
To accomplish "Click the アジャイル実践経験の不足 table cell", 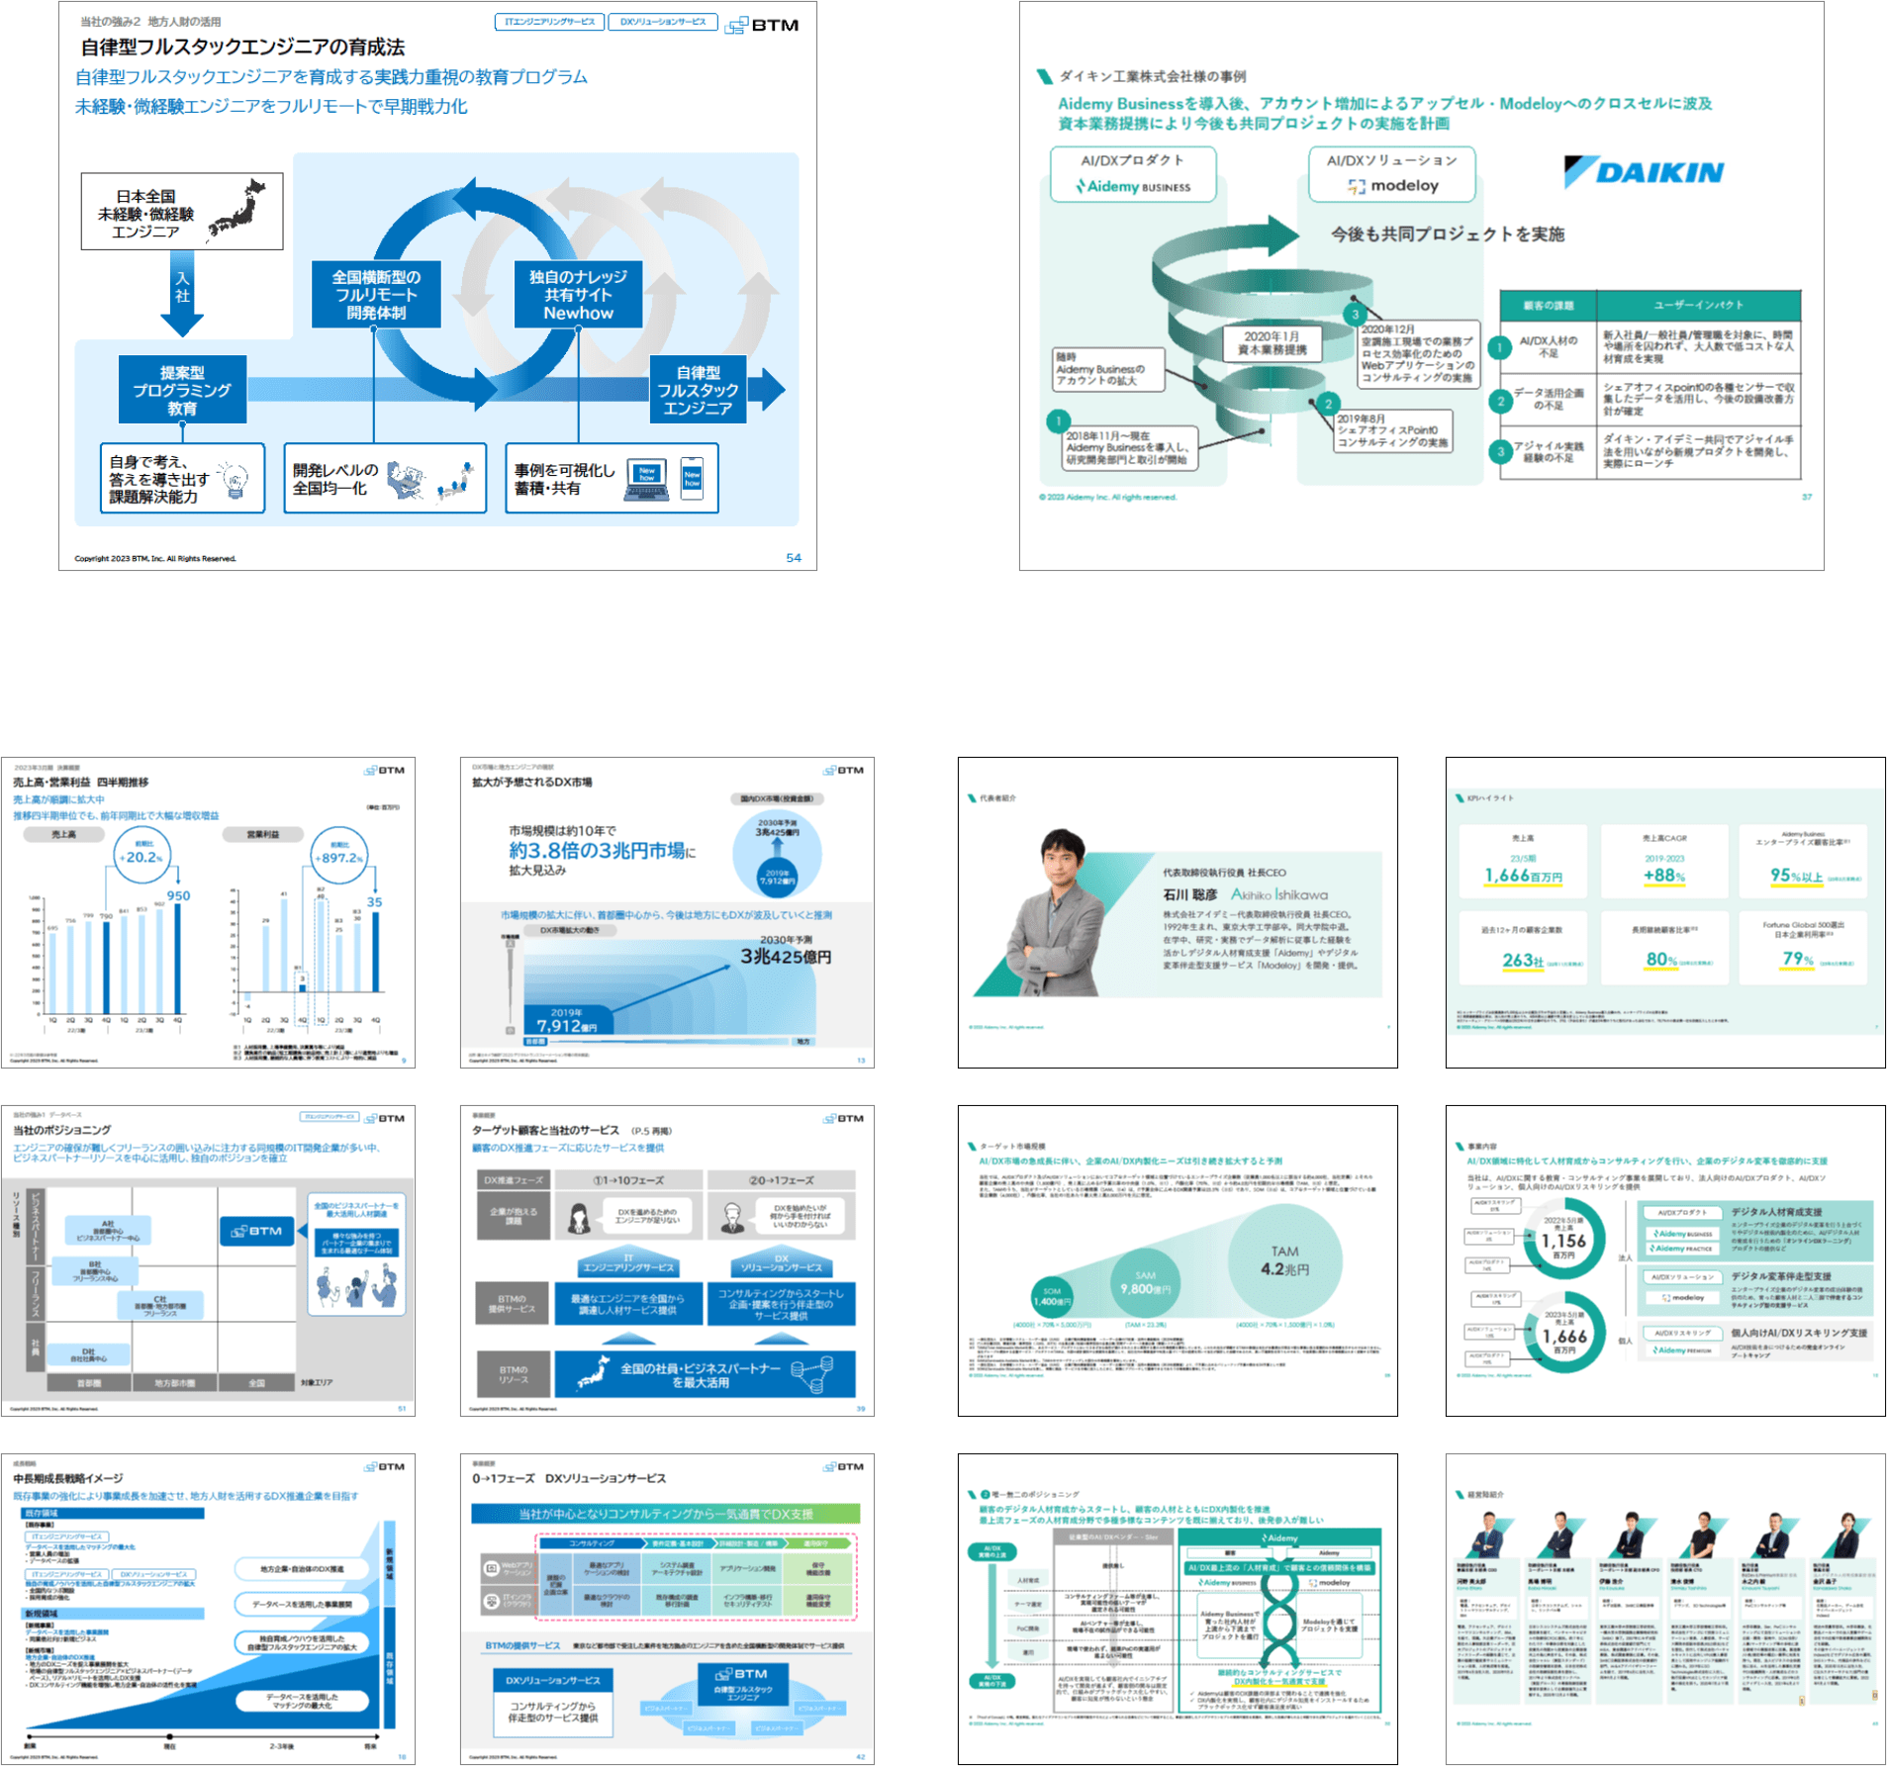I will 1548,452.
